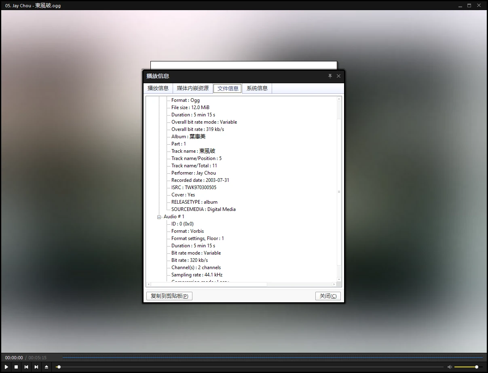
Task: Select 'ISRC : TWK970300505' row
Action: pyautogui.click(x=194, y=188)
